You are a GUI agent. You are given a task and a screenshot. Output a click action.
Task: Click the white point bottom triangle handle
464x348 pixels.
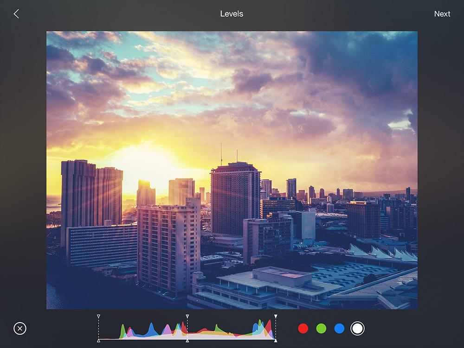point(276,341)
